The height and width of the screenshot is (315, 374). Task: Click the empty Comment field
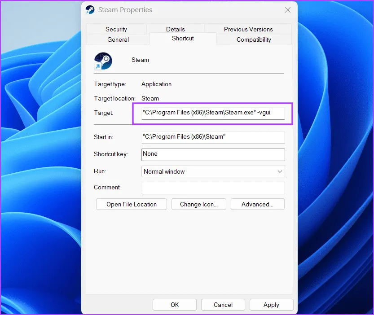pos(213,188)
